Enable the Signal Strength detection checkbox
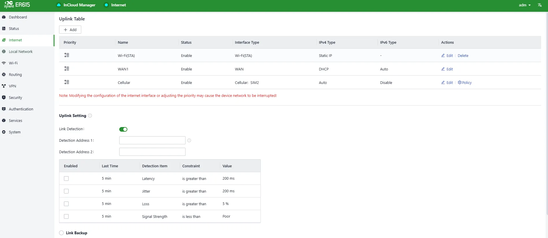The width and height of the screenshot is (548, 238). pos(66,216)
